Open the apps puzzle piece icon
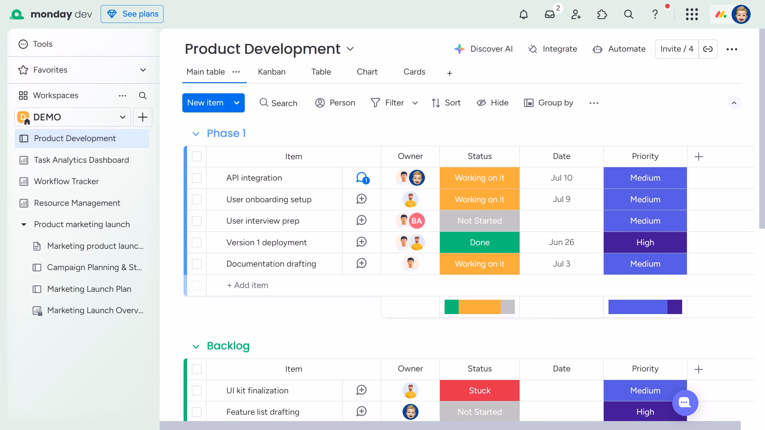 click(x=602, y=14)
